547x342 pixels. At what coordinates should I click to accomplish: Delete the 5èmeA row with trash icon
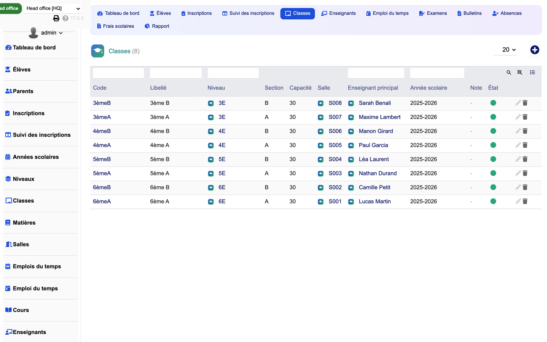[x=525, y=173]
